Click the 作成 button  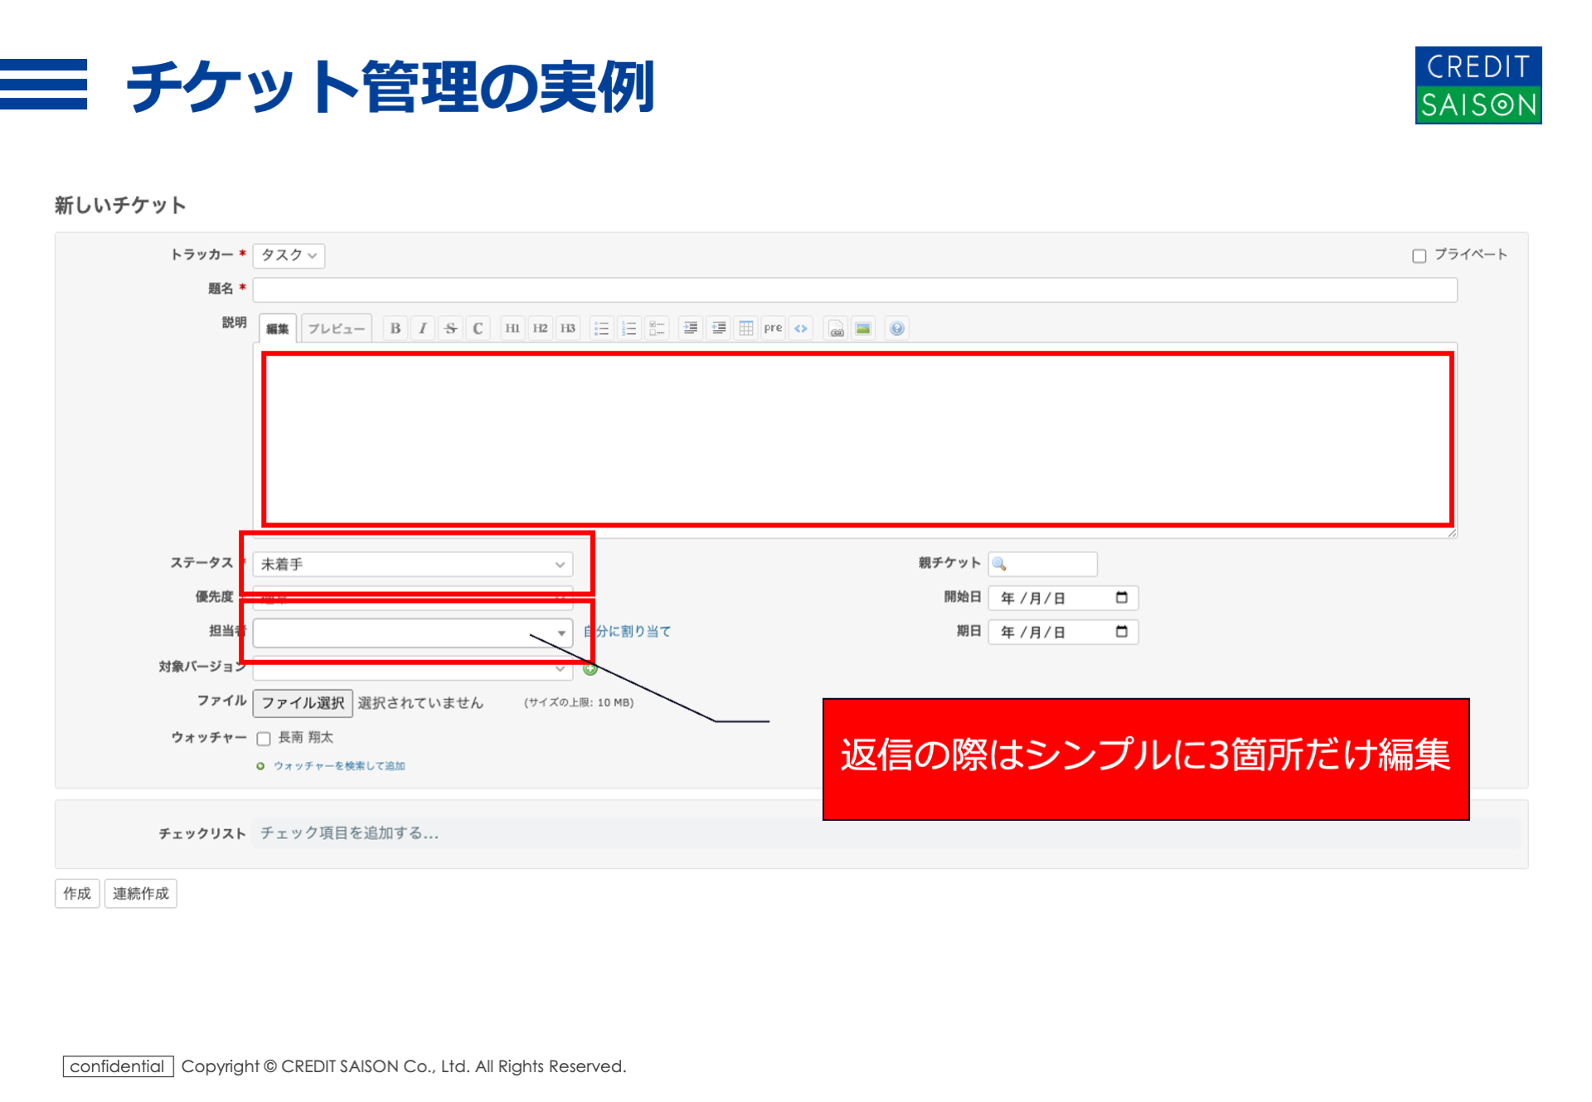77,893
